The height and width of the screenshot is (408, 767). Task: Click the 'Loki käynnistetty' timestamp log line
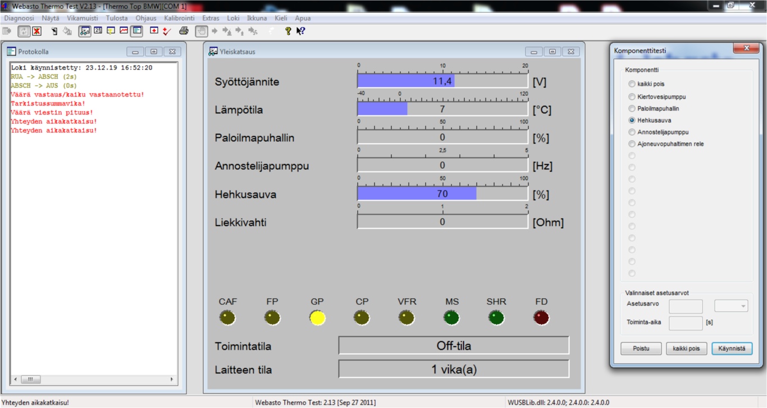tap(81, 68)
